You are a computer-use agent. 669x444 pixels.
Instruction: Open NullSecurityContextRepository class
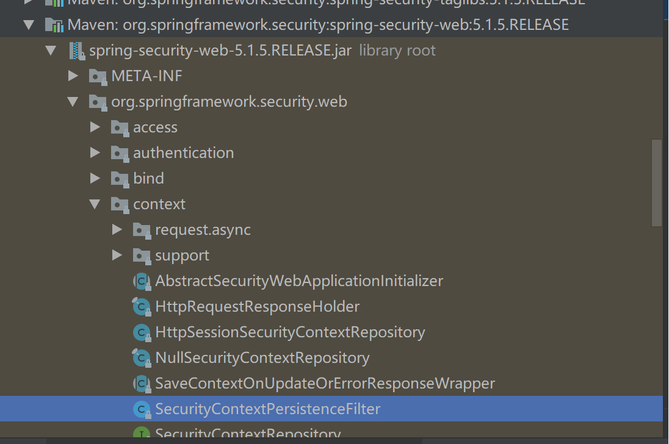[x=262, y=357]
